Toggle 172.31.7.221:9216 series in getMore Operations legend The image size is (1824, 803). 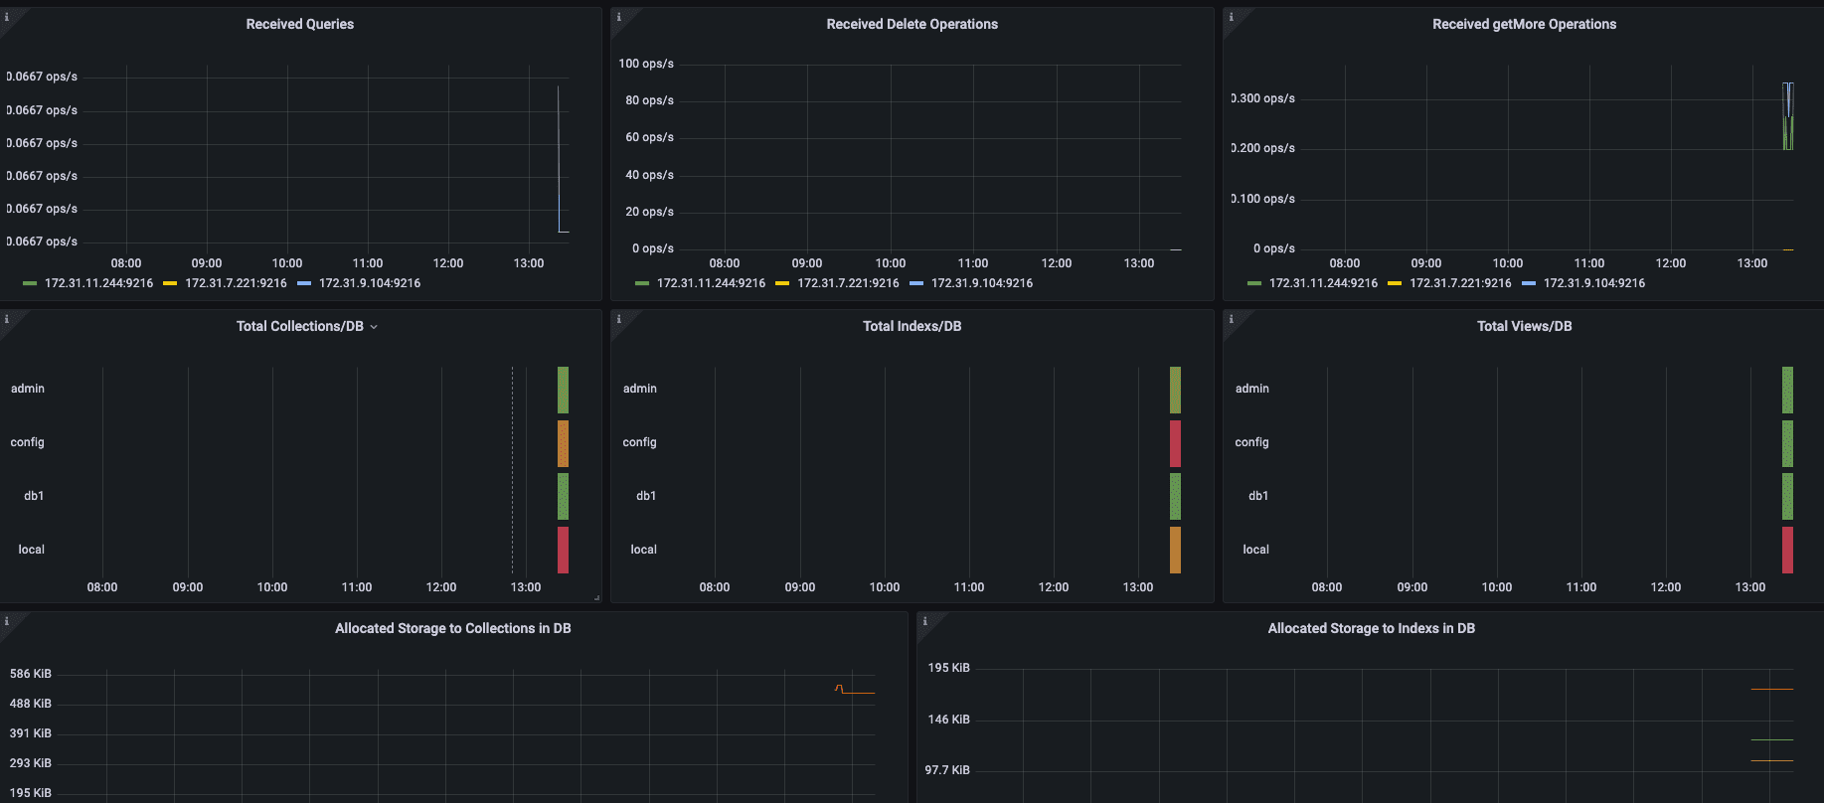coord(1460,283)
